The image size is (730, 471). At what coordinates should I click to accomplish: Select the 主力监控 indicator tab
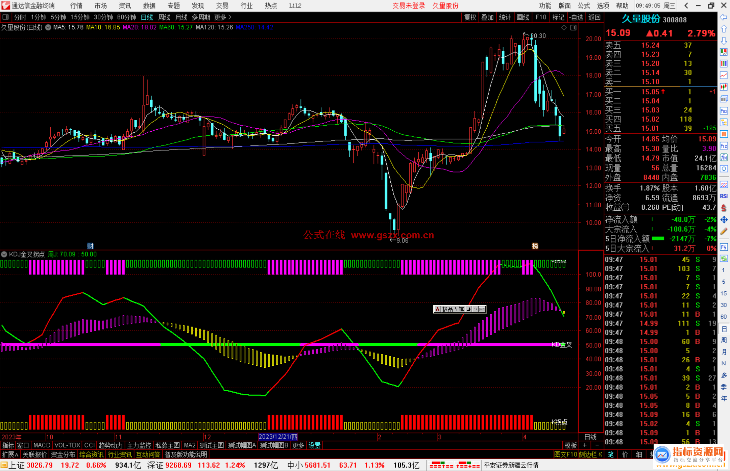click(139, 445)
